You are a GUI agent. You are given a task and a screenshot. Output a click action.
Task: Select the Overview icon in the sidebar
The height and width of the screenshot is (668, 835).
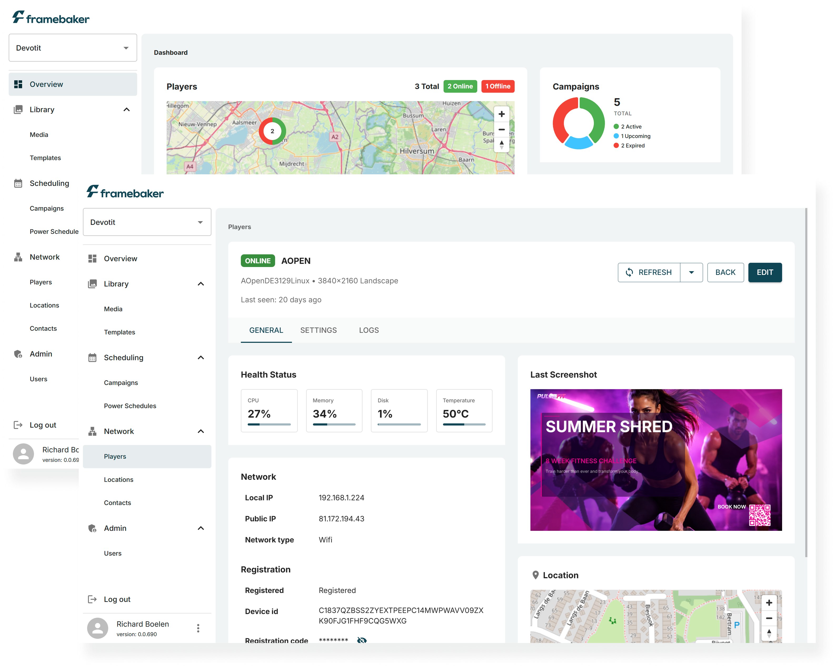click(93, 259)
